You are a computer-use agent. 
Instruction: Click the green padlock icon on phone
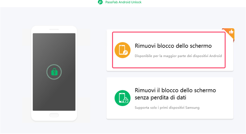(54, 72)
